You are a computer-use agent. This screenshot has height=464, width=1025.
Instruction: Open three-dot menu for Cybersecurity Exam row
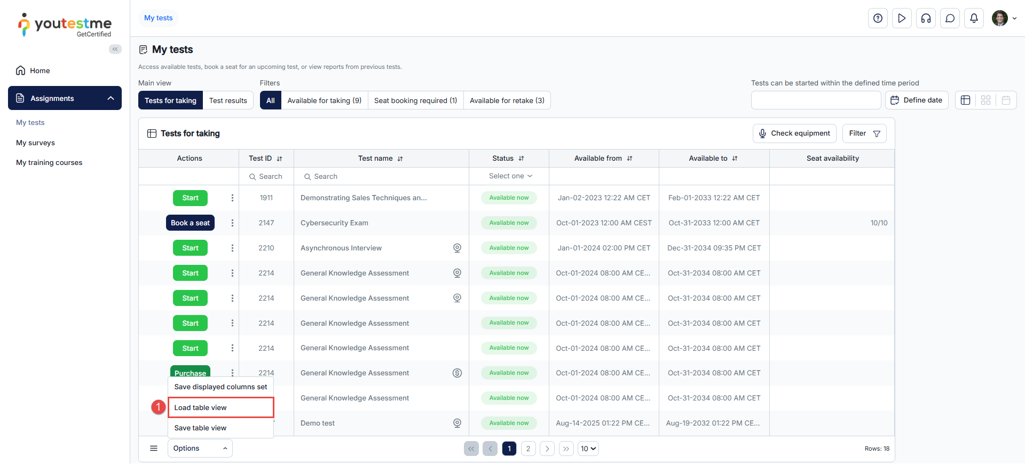coord(232,223)
